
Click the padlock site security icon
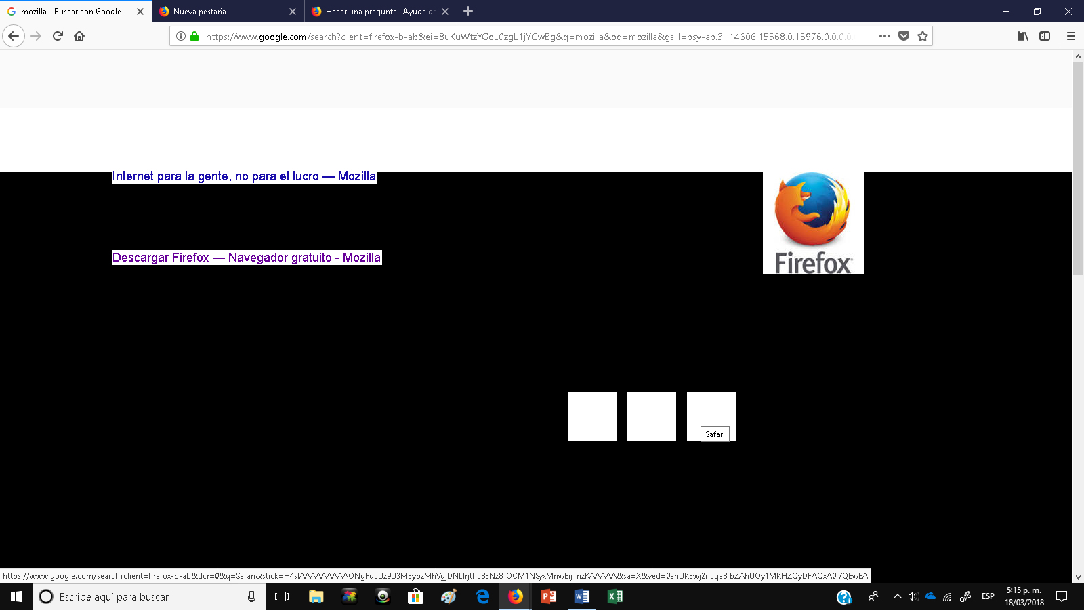[x=194, y=37]
